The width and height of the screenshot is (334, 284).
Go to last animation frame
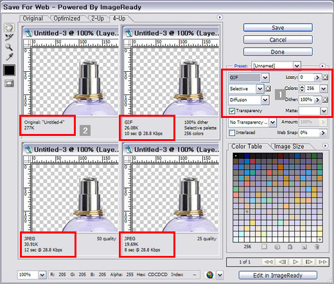(322, 262)
